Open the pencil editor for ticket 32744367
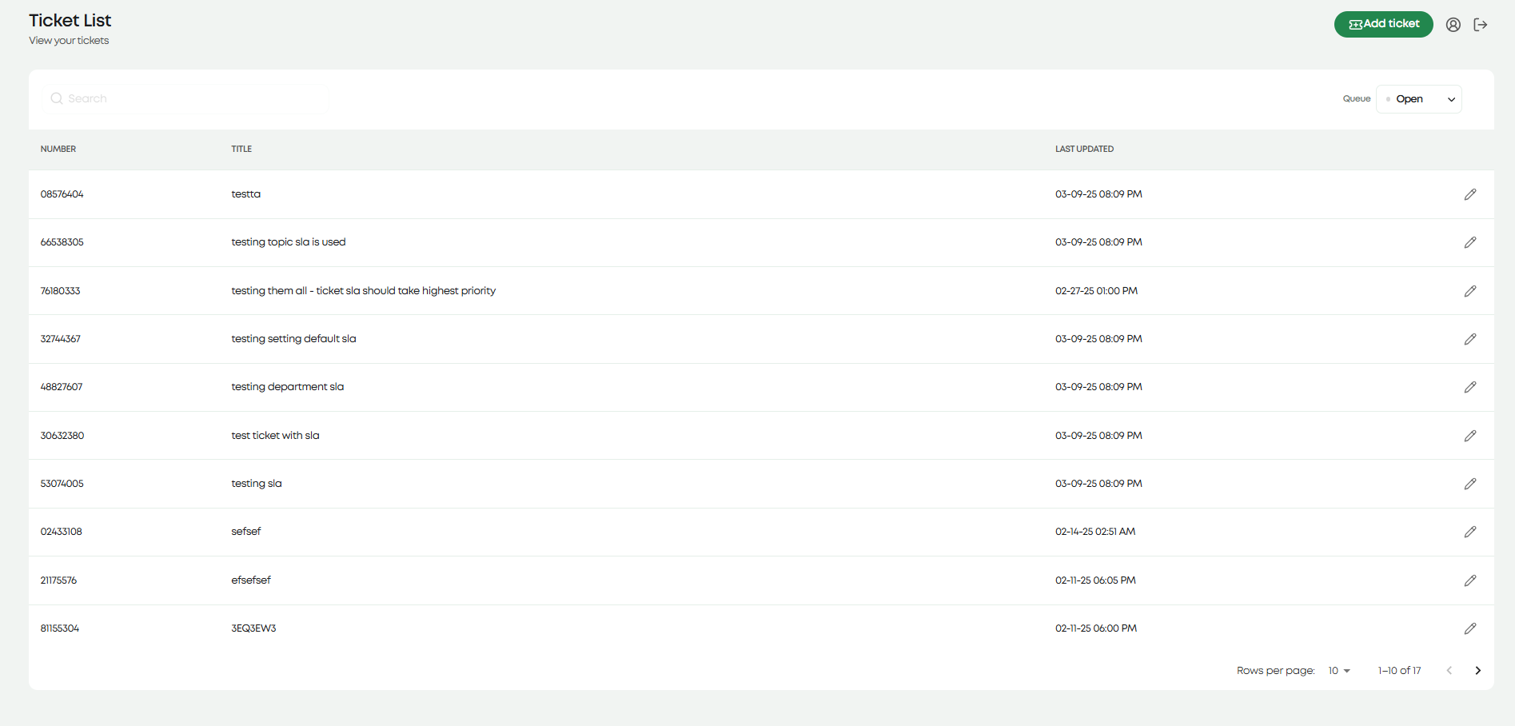 click(x=1470, y=338)
